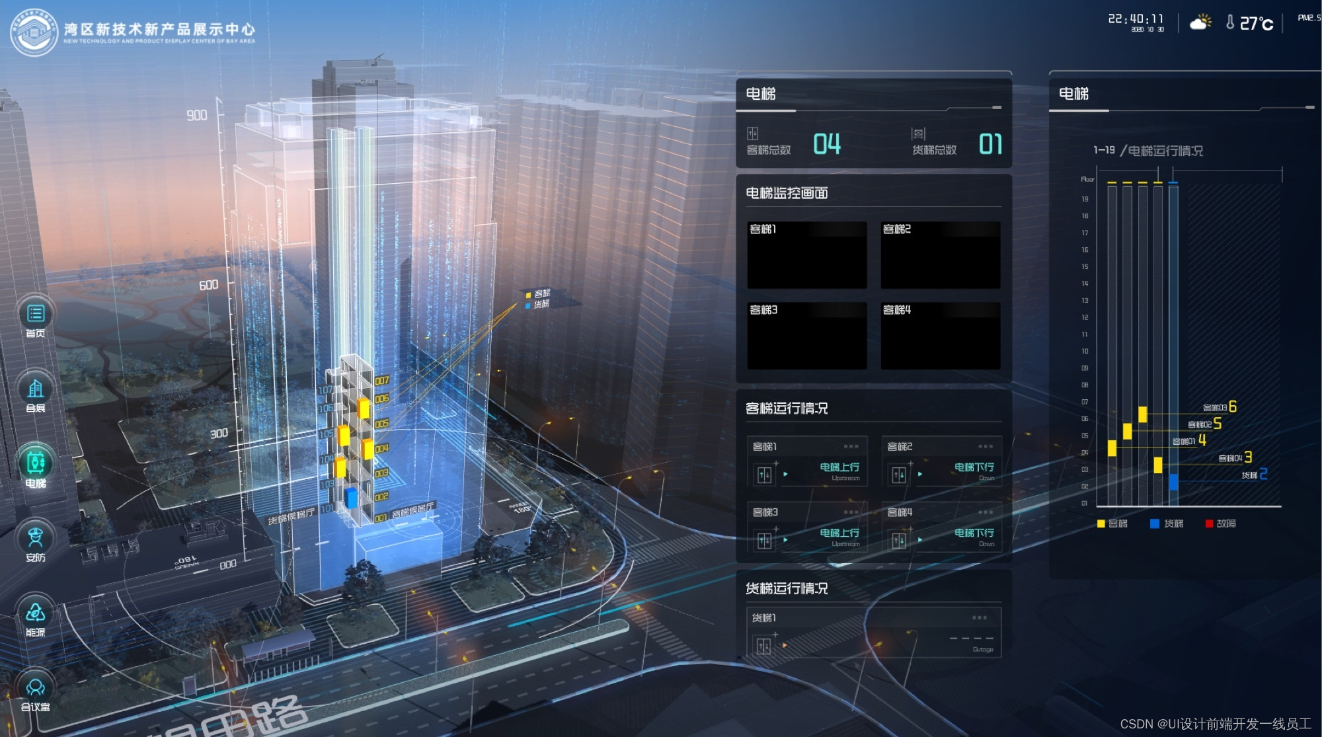Click the 客梯总数 04 counter
1322x737 pixels.
(826, 144)
